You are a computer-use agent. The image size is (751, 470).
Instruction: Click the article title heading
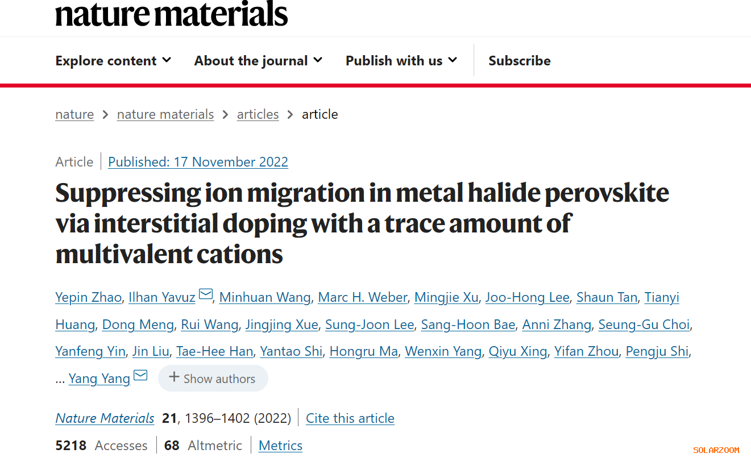coord(362,223)
